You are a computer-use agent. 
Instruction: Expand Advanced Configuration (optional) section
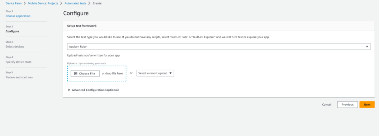(95, 90)
